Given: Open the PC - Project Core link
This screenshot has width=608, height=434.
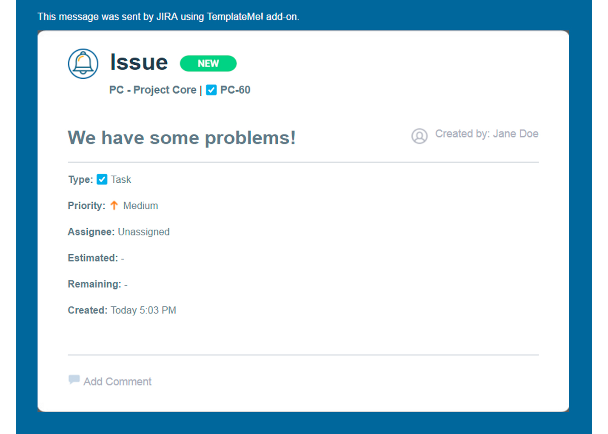Looking at the screenshot, I should coord(153,90).
